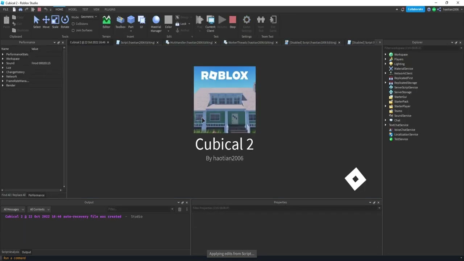This screenshot has width=464, height=261.
Task: Open the help question mark icon
Action: point(429,9)
